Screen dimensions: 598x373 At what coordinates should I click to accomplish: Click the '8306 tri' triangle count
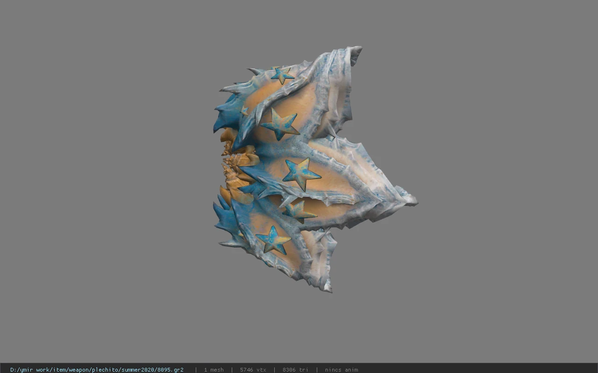pyautogui.click(x=295, y=370)
